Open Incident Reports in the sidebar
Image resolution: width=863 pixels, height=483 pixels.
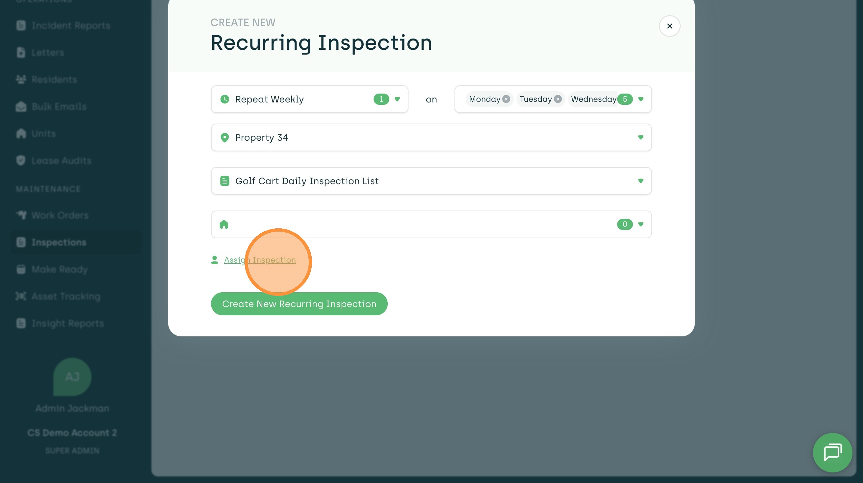click(x=71, y=25)
